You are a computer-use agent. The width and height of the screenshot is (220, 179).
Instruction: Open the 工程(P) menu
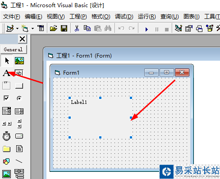[x=78, y=17]
